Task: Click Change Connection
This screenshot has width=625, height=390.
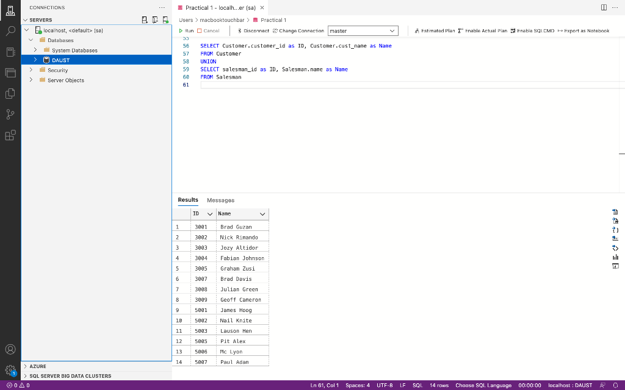Action: click(x=298, y=30)
